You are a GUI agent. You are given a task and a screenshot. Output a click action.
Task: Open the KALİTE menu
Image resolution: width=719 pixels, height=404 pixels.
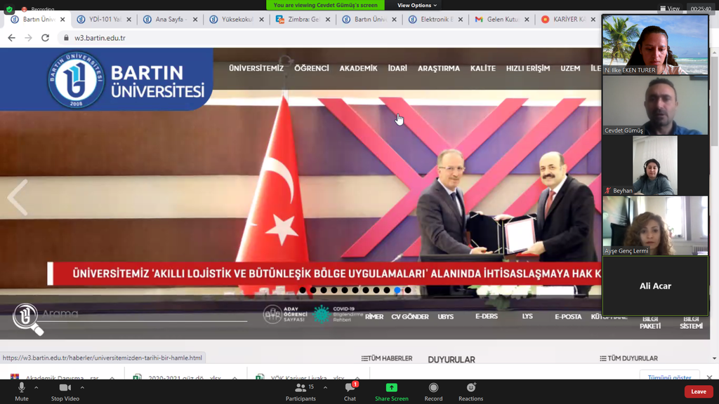click(483, 68)
